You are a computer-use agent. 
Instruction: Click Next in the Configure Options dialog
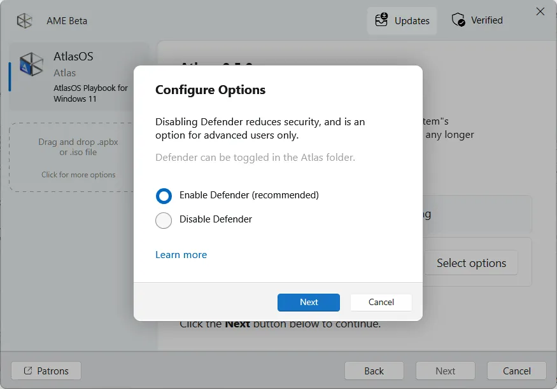(x=309, y=303)
